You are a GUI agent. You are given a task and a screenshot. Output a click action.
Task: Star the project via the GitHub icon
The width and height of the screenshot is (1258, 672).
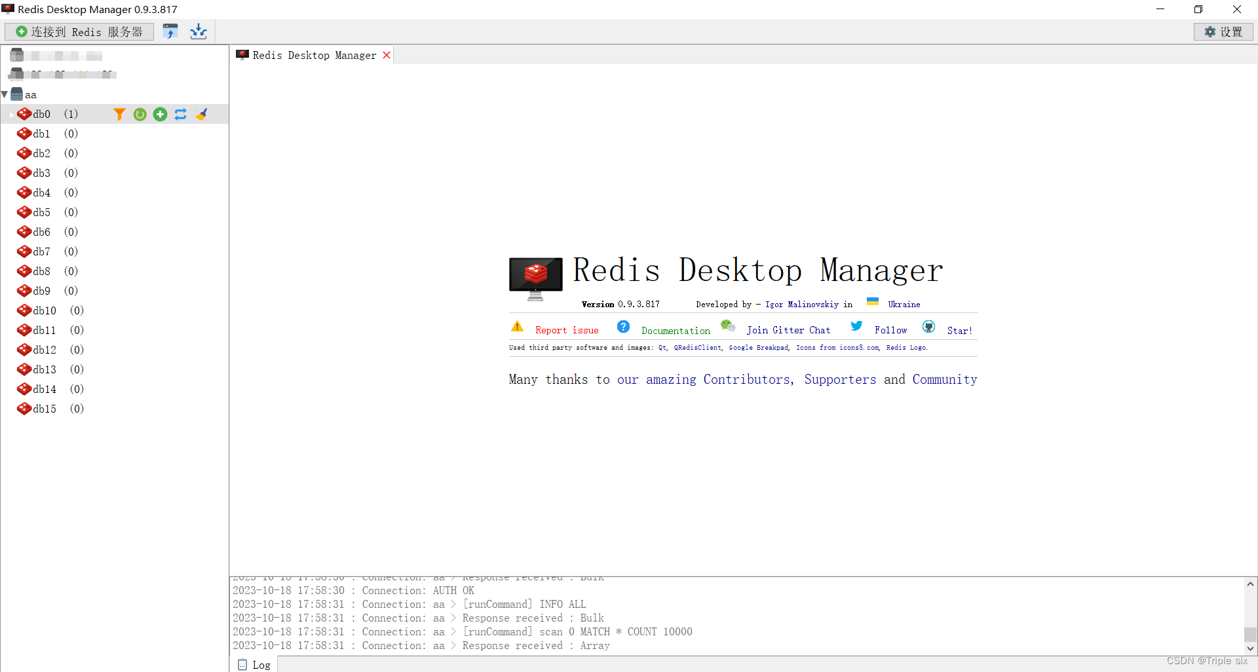pos(928,326)
